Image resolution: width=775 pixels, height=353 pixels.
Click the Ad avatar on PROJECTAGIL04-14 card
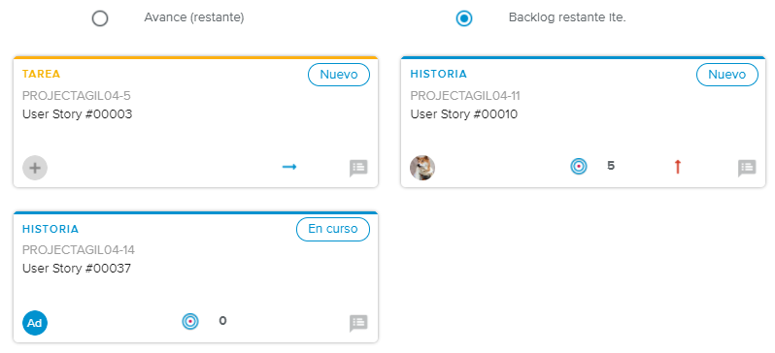pyautogui.click(x=35, y=323)
